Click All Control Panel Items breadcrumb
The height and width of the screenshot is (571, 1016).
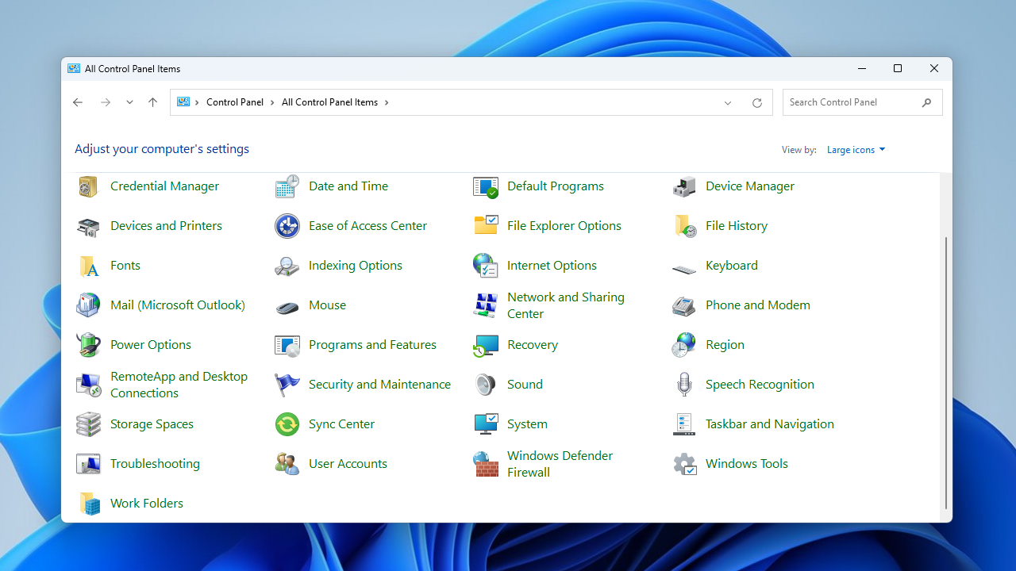329,102
